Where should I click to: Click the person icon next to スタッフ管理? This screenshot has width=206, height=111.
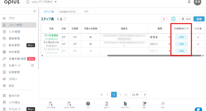[x=4, y=25]
